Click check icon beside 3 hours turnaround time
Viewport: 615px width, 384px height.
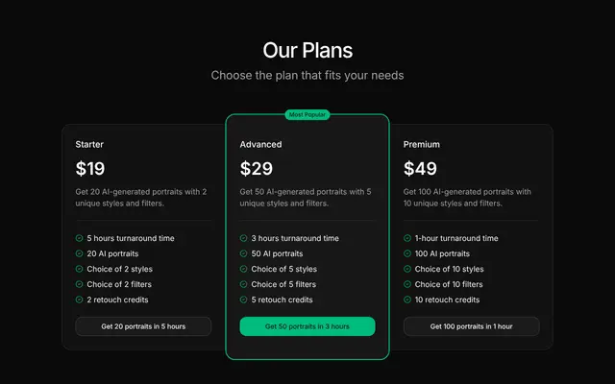[243, 238]
